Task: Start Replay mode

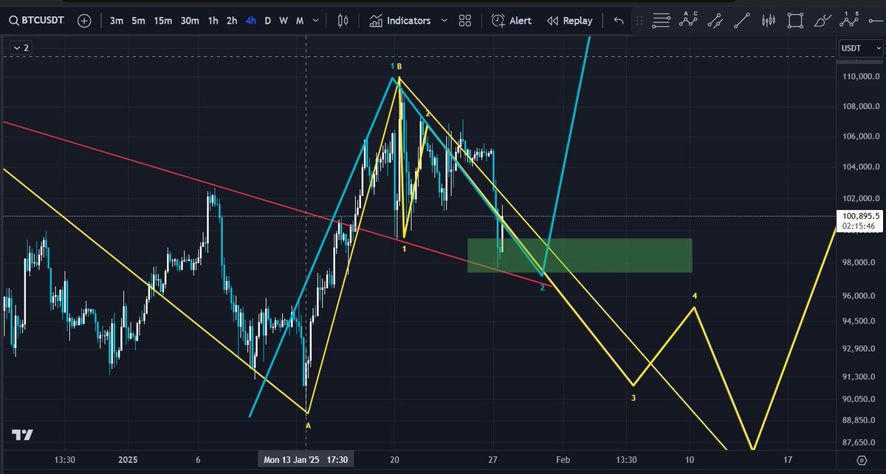Action: 569,21
